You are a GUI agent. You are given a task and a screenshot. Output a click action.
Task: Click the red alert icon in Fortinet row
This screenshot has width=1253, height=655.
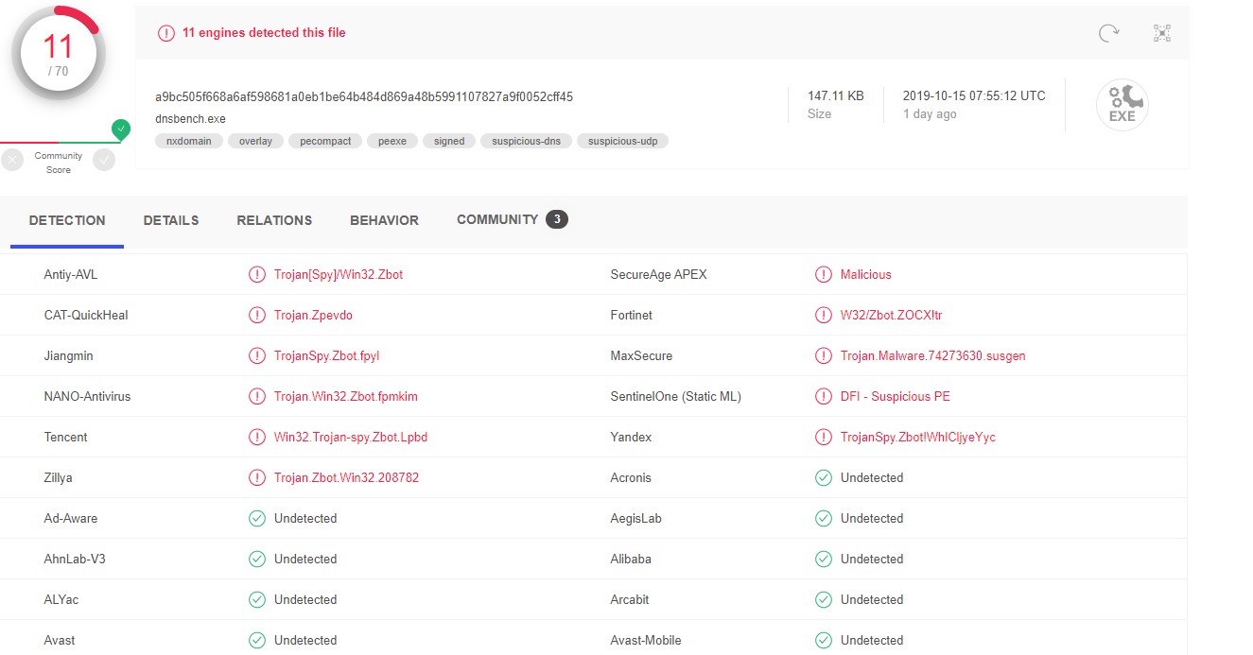click(824, 316)
